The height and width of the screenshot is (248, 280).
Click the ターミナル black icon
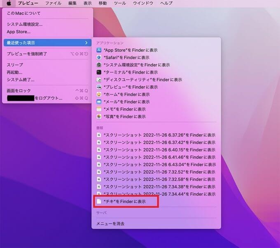click(99, 72)
